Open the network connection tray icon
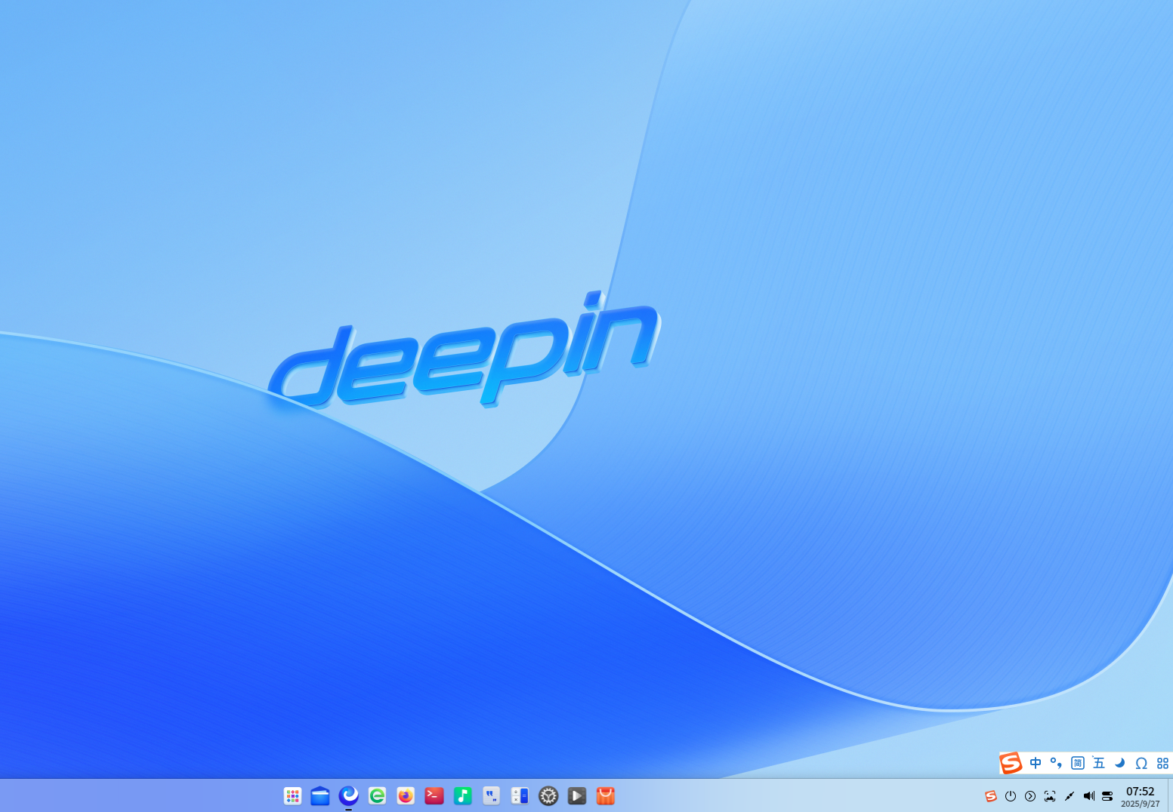The width and height of the screenshot is (1173, 812). click(1070, 796)
